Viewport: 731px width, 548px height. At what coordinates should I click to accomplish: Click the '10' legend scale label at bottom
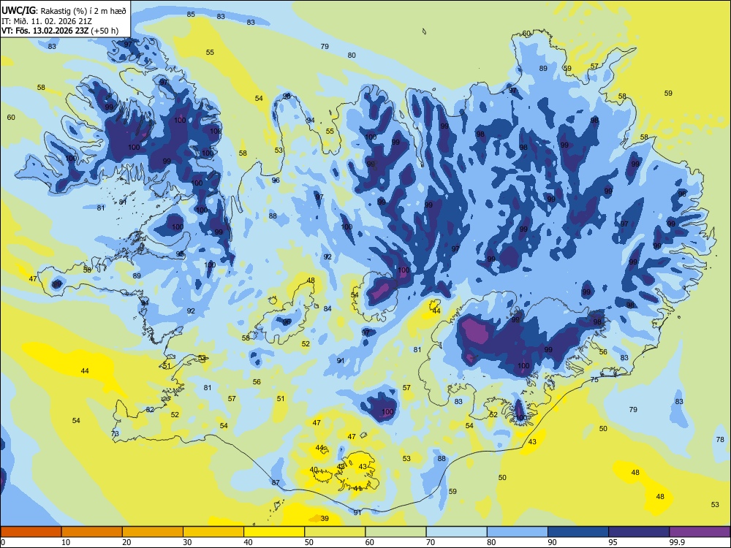(66, 542)
